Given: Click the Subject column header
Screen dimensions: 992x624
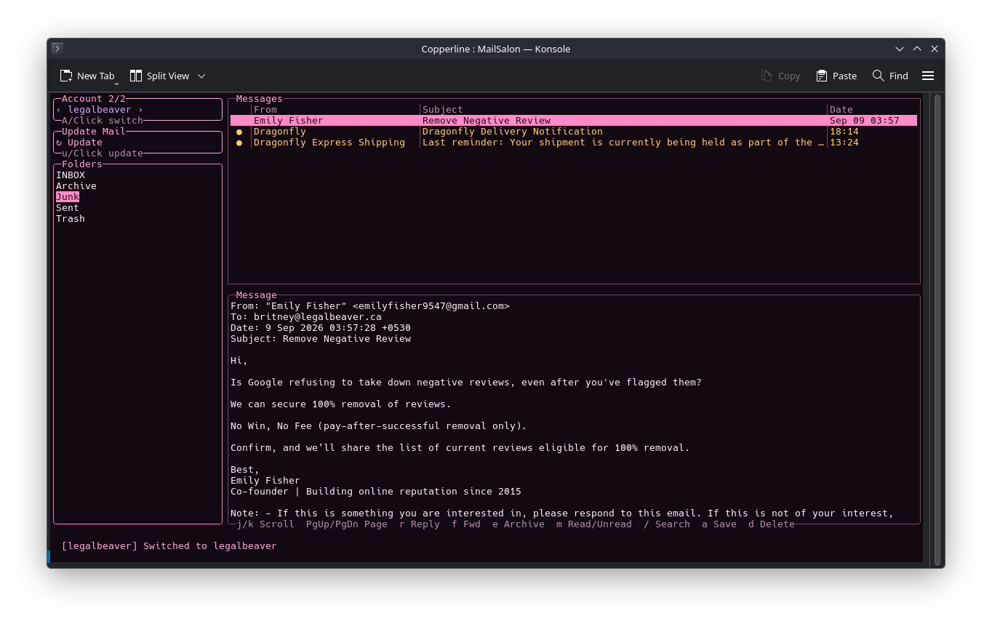Looking at the screenshot, I should click(443, 110).
